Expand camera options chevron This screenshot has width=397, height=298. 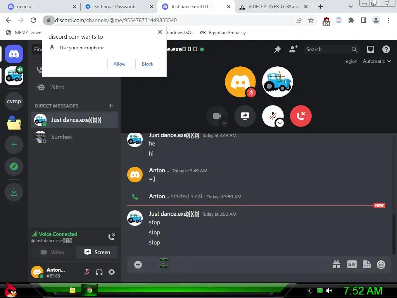224,123
